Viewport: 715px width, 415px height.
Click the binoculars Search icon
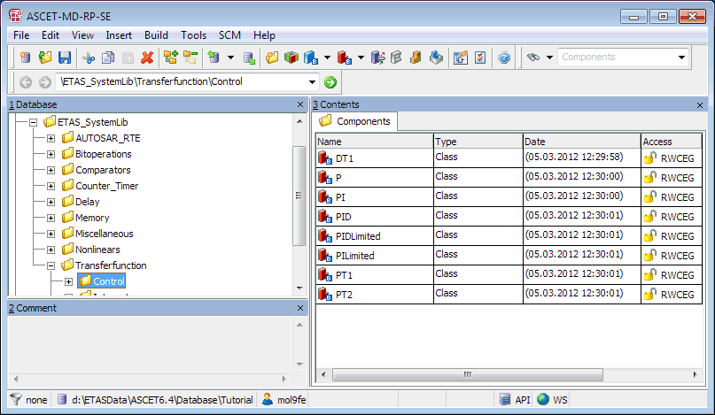[533, 58]
